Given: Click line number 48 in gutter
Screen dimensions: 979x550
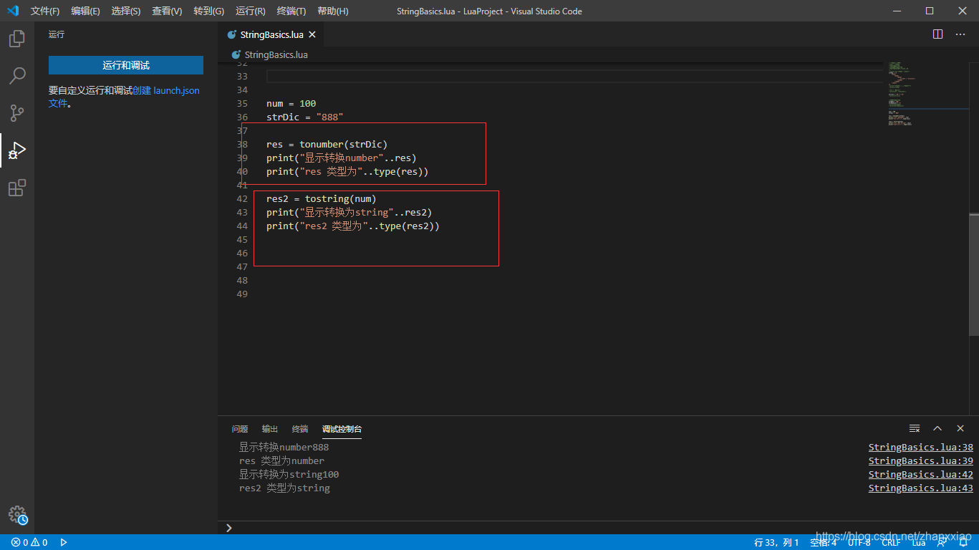Looking at the screenshot, I should [x=241, y=281].
